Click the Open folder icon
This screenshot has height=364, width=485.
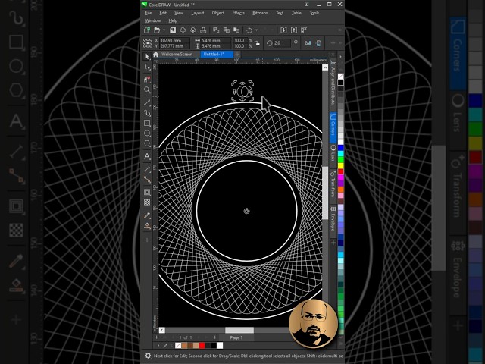coord(157,30)
